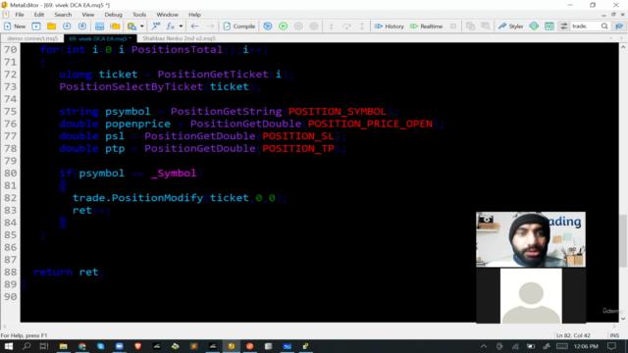Start debugging on real data green icon
Image resolution: width=628 pixels, height=353 pixels.
(x=284, y=26)
